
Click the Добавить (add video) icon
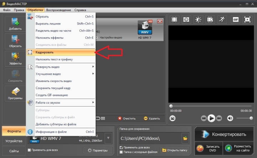[15, 23]
